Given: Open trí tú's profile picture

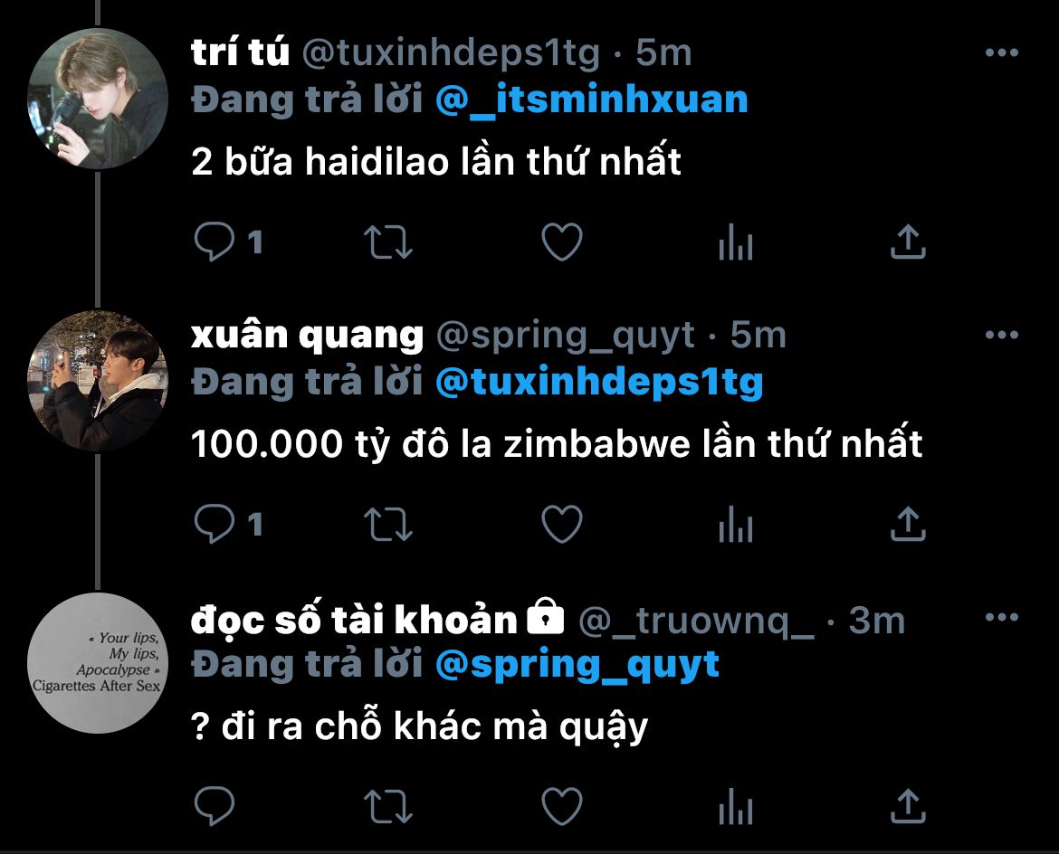Looking at the screenshot, I should click(98, 99).
